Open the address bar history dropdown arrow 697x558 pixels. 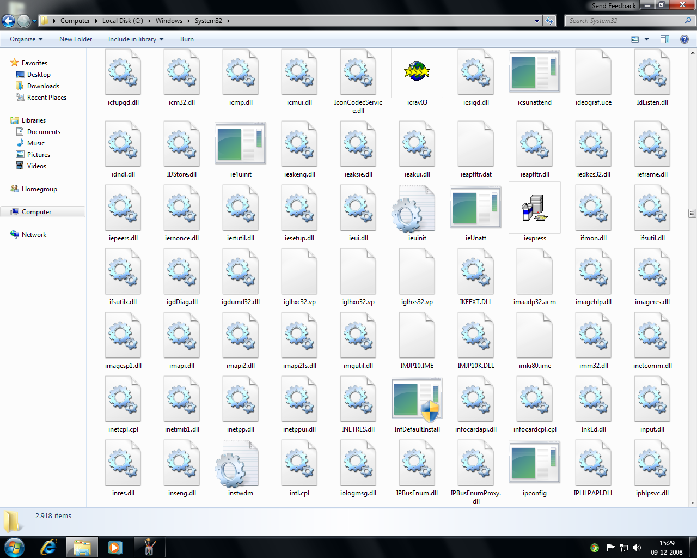(537, 21)
